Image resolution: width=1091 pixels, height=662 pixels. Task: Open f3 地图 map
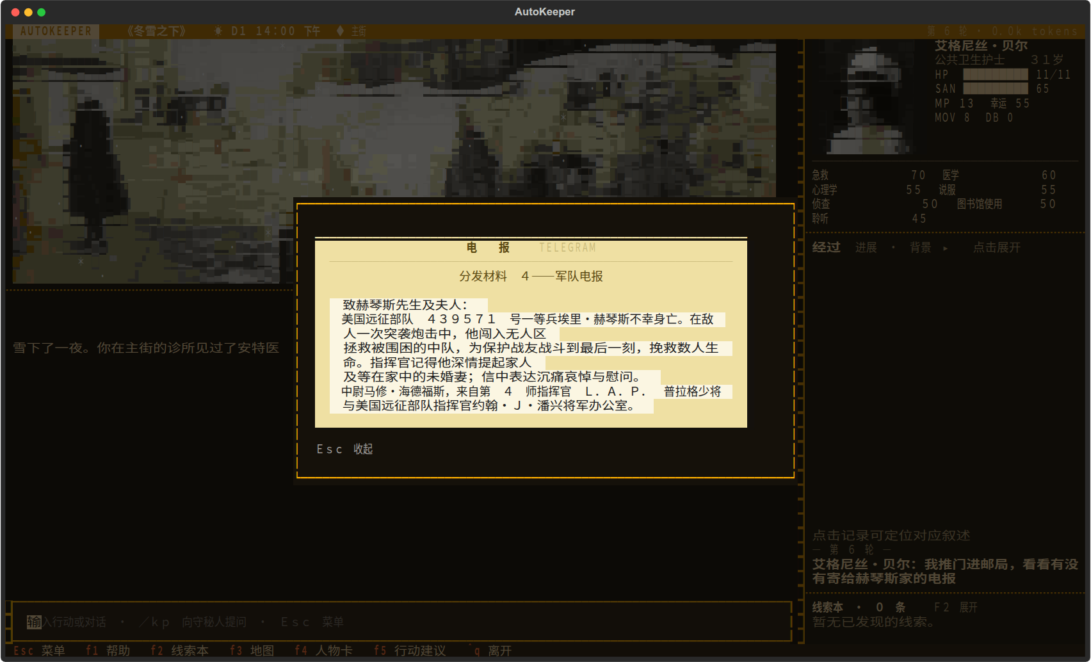252,650
